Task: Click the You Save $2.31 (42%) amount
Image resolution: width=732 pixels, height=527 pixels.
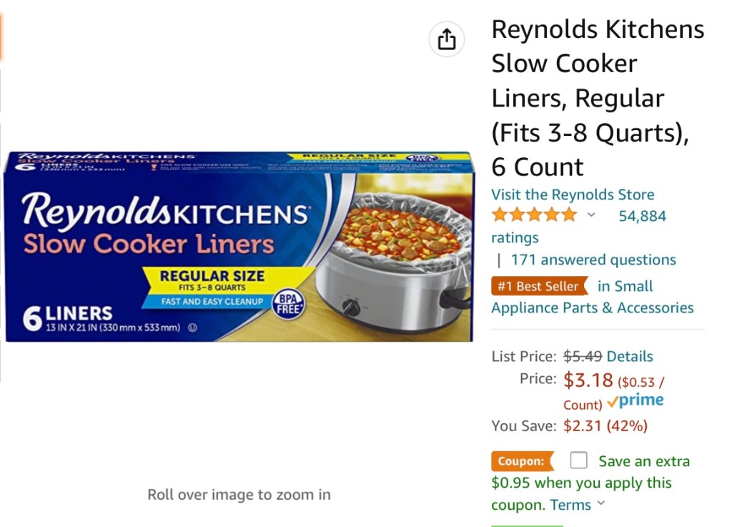Action: (605, 426)
